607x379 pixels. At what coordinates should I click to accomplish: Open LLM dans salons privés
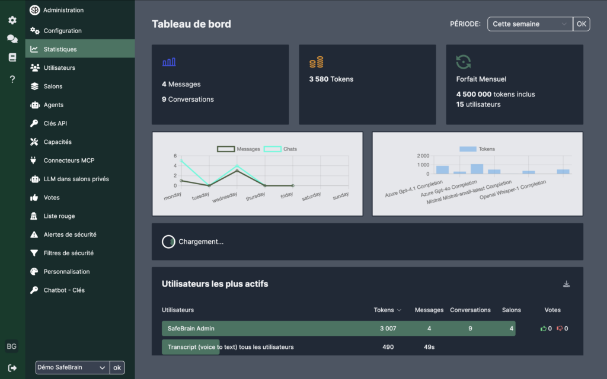80,179
